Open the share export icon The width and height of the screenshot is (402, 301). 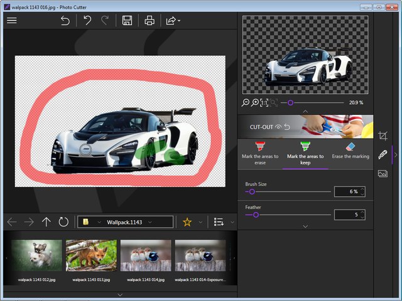click(x=171, y=21)
